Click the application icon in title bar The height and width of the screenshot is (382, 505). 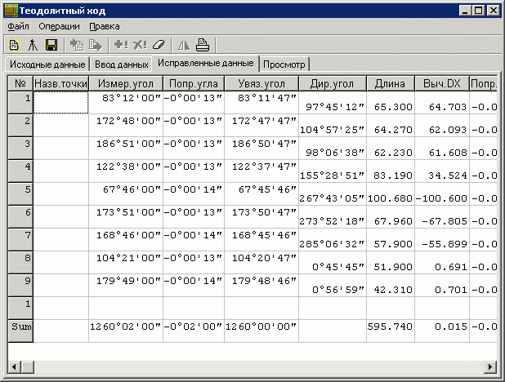click(11, 11)
